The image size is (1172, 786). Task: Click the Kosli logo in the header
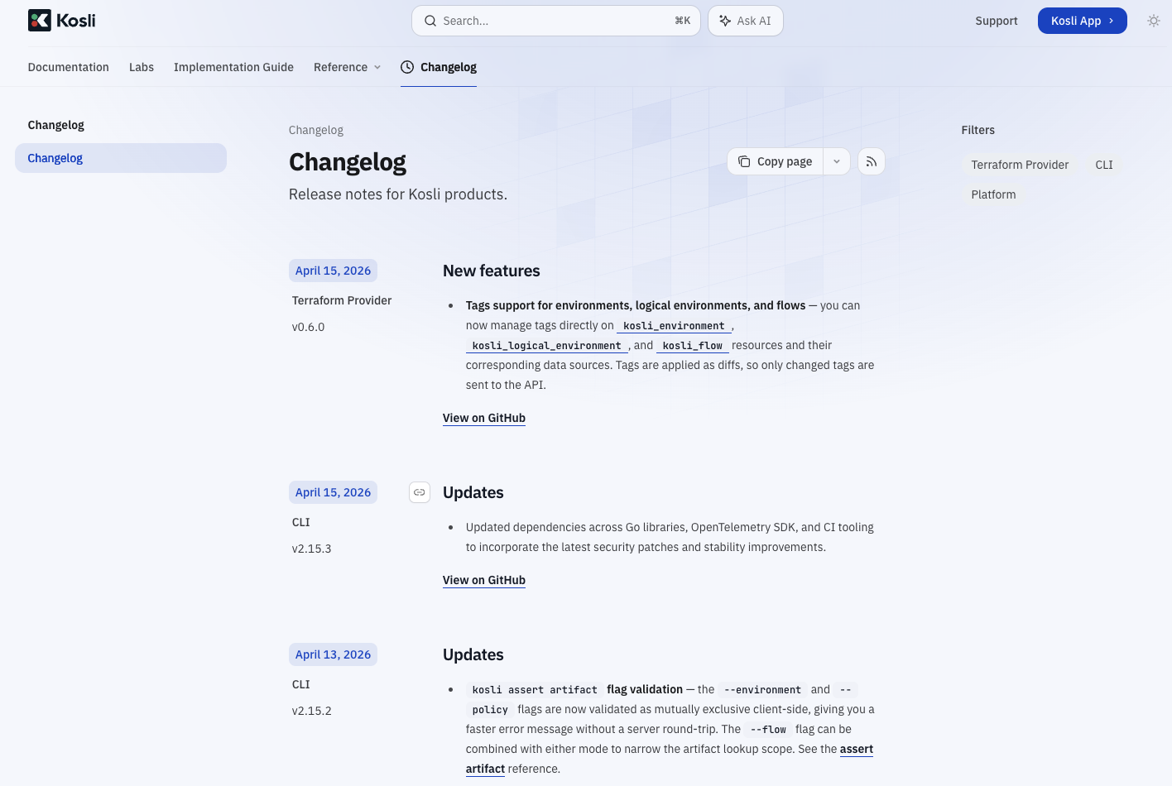click(61, 20)
